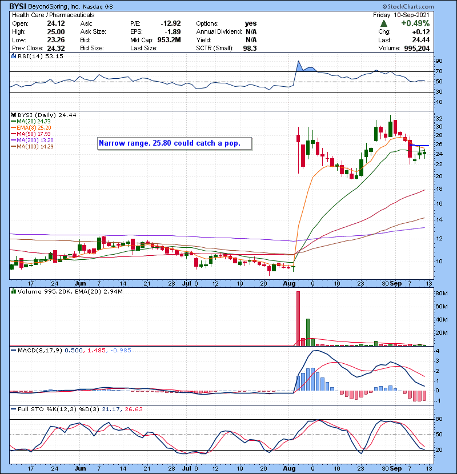The width and height of the screenshot is (457, 474).
Task: Click the Options value yes
Action: pos(251,23)
